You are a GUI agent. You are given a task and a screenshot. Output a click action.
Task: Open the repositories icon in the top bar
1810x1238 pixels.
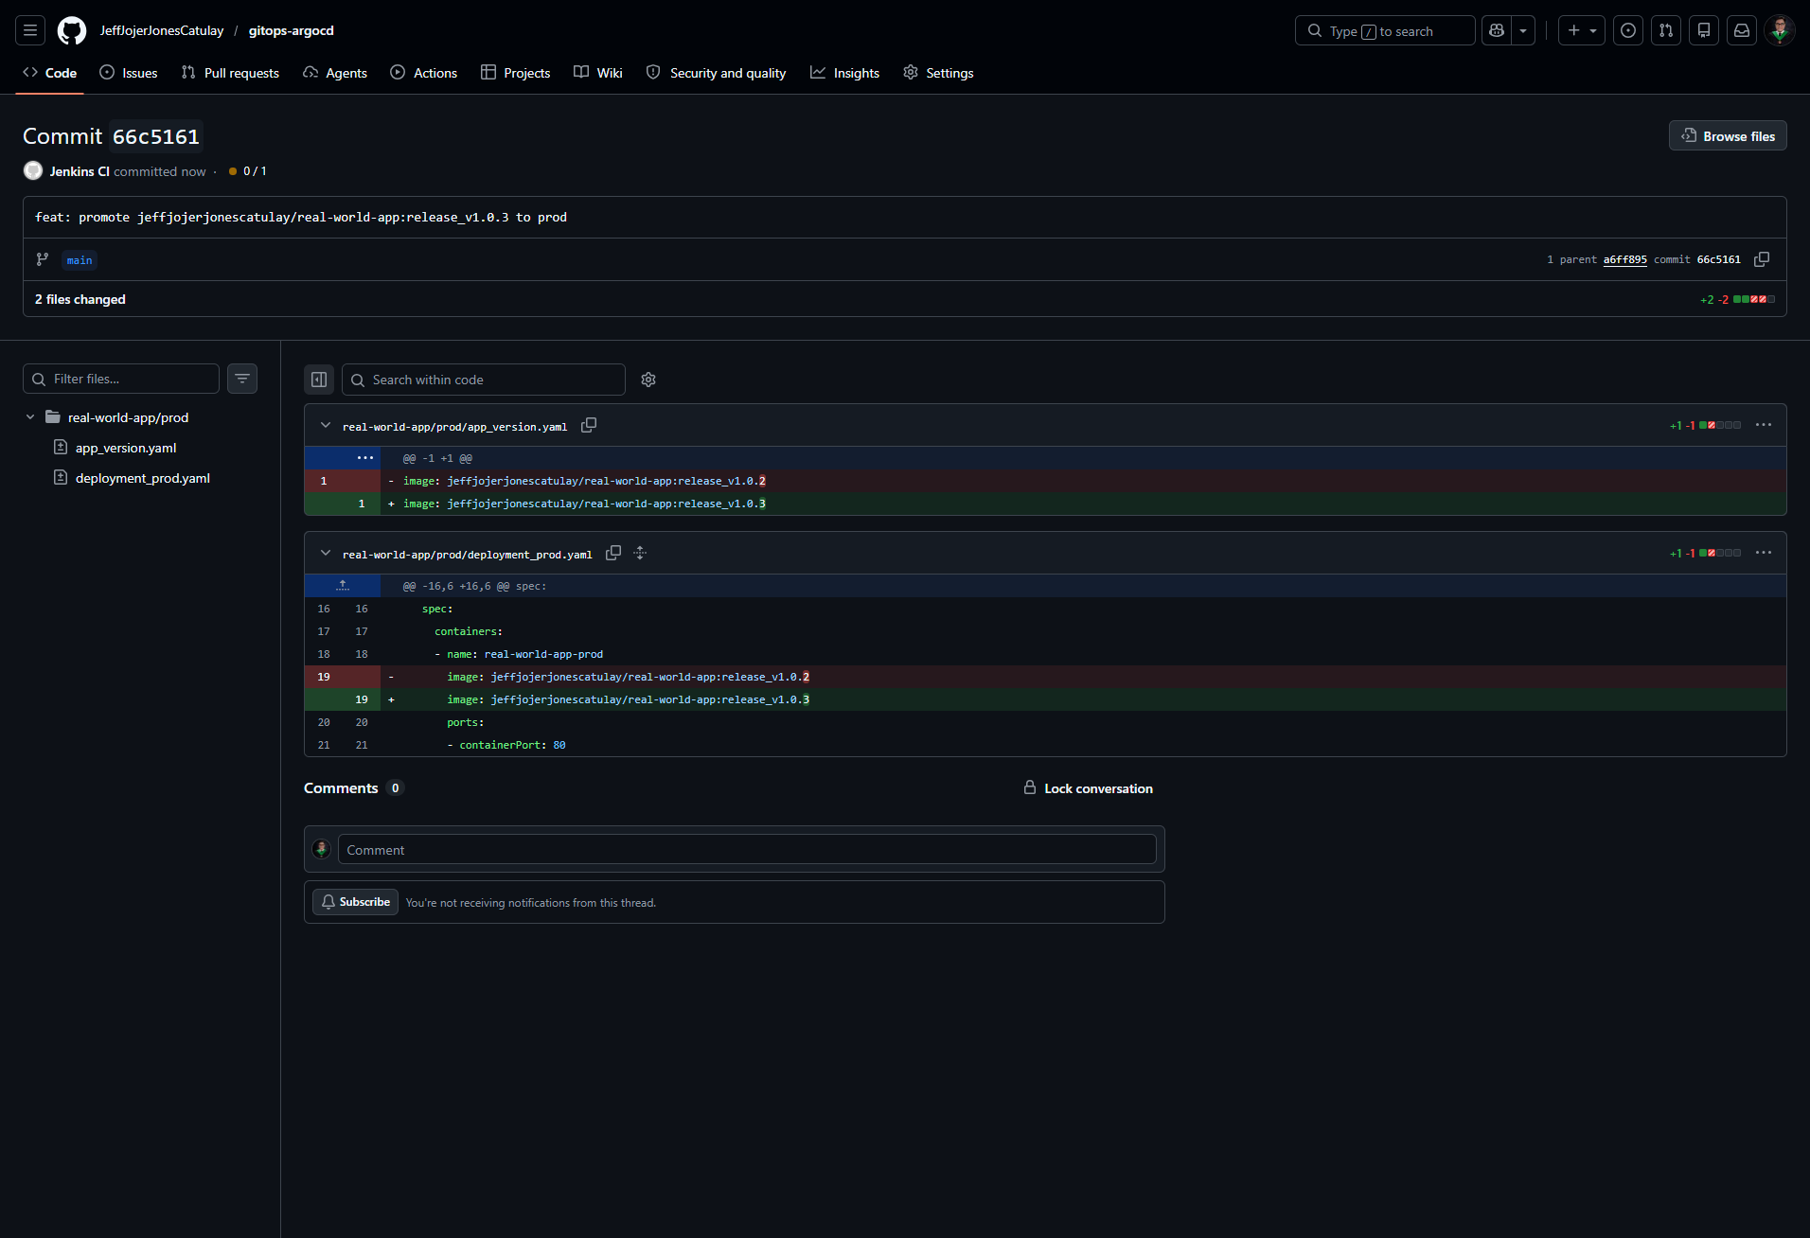pos(1704,30)
